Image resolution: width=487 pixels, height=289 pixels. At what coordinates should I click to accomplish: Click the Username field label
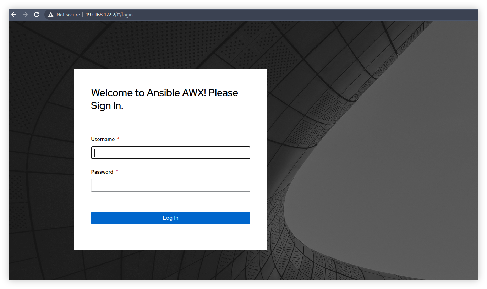click(103, 139)
